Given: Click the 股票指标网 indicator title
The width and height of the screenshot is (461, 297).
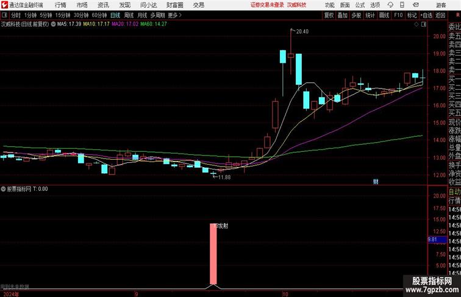Looking at the screenshot, I should coord(19,189).
